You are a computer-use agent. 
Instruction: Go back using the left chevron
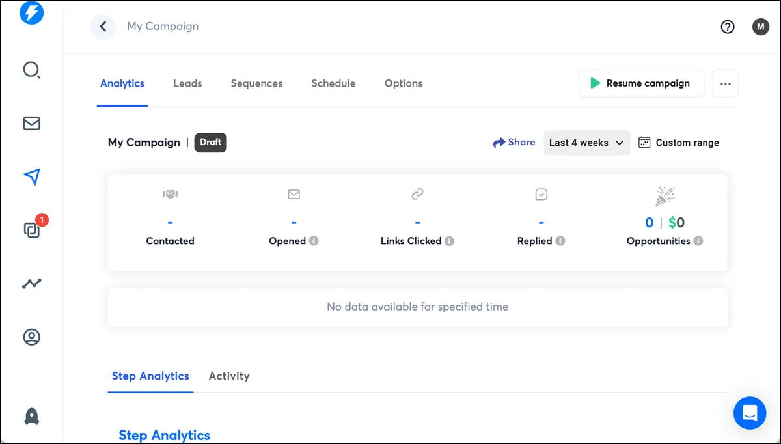(x=103, y=27)
